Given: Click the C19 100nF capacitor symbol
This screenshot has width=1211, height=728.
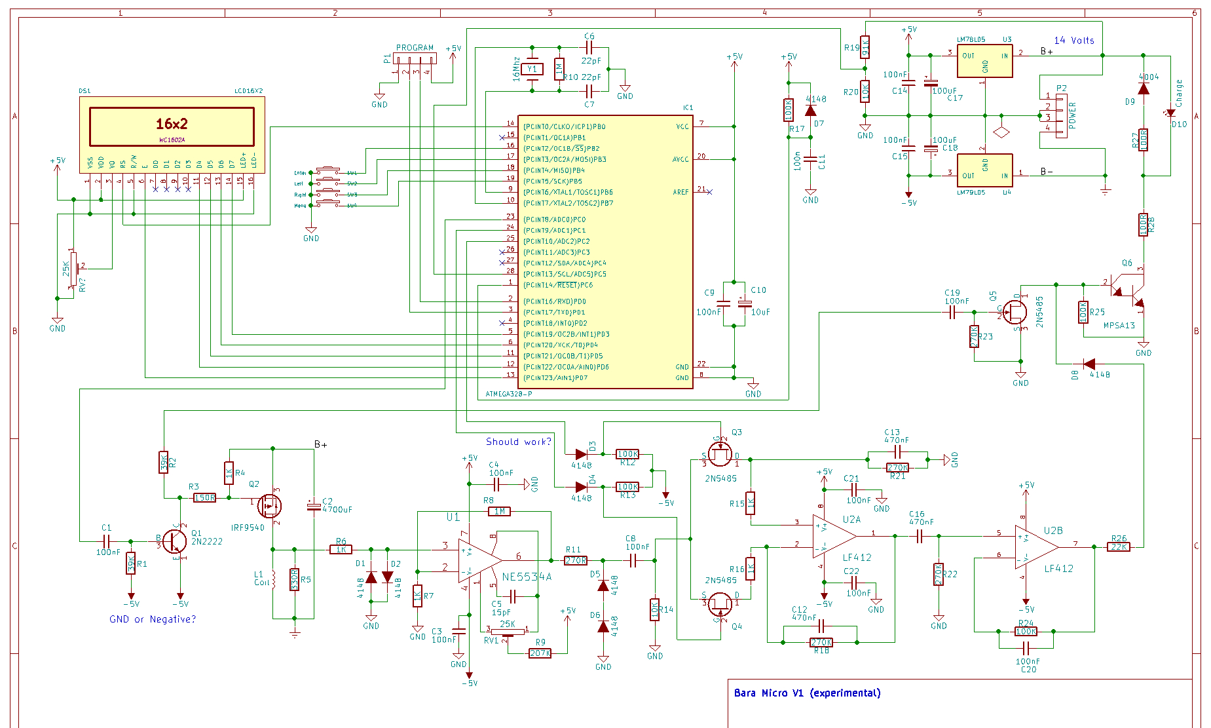Looking at the screenshot, I should (952, 313).
